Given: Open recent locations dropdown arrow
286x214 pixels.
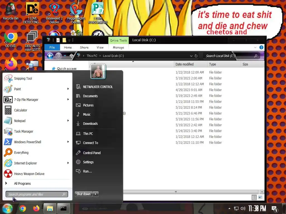Looking at the screenshot, I should [x=65, y=56].
